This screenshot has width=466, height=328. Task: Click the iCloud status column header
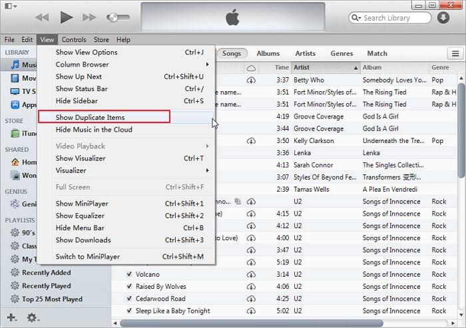click(251, 68)
